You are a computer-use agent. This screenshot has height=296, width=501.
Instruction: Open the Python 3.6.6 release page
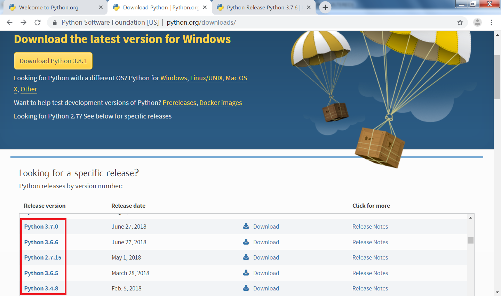[x=41, y=242]
